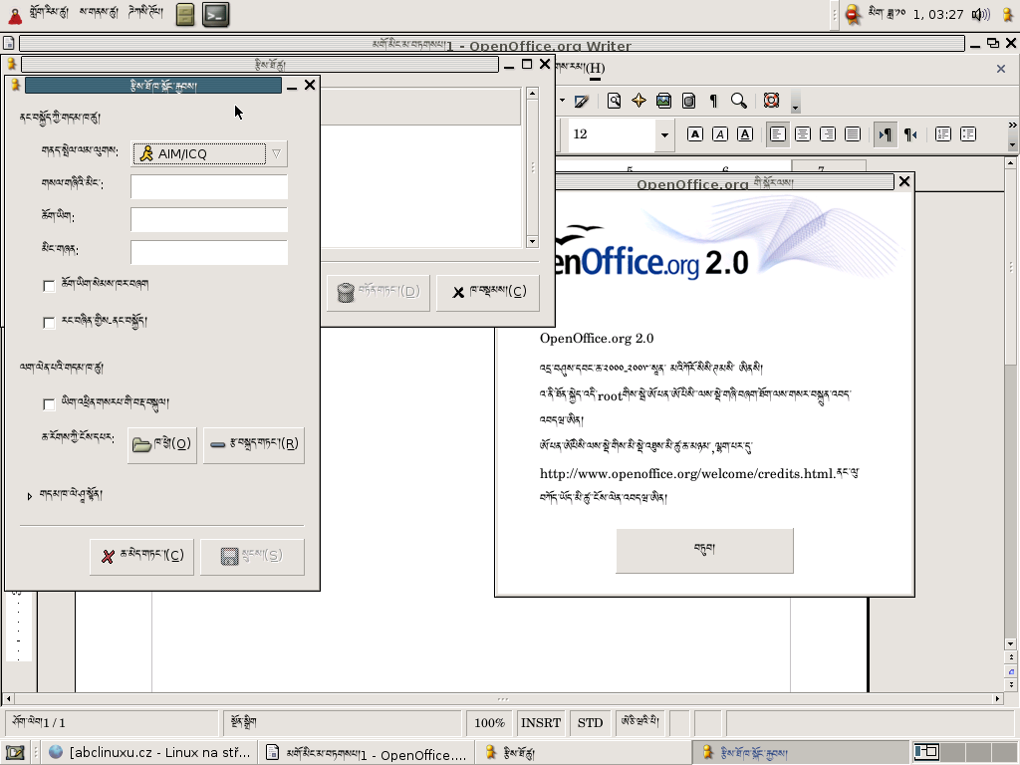Align text right in Writer
The width and height of the screenshot is (1020, 765).
click(x=828, y=134)
